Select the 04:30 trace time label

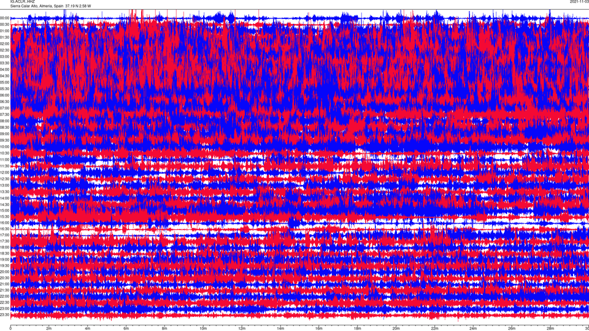(4, 76)
